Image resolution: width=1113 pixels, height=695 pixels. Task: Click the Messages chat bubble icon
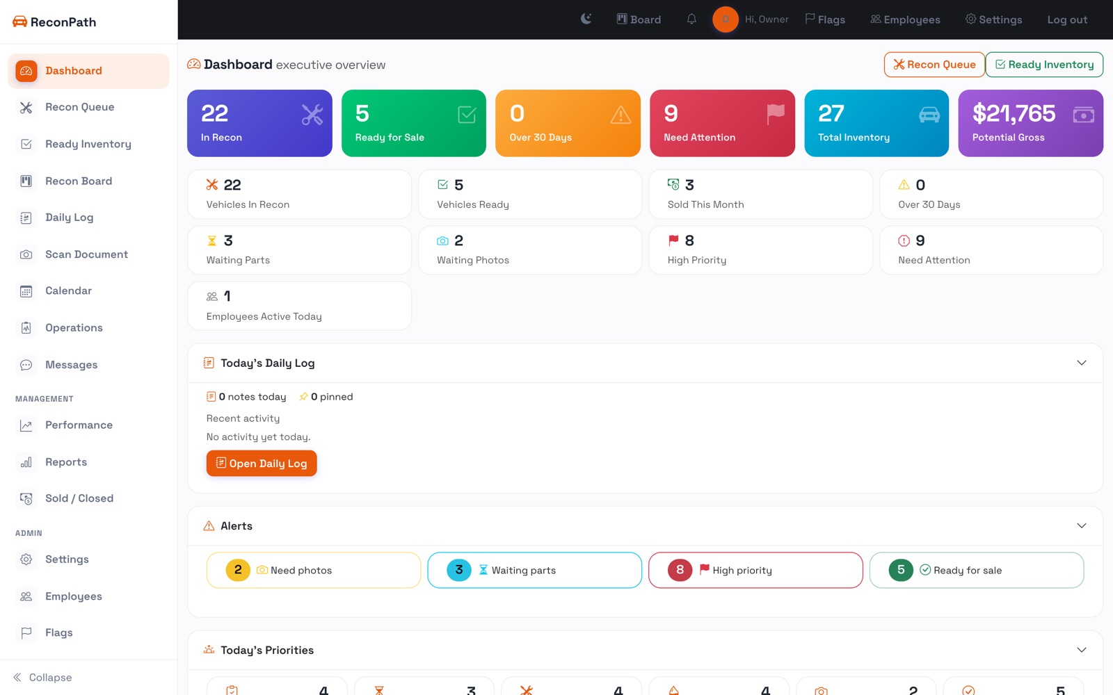(x=26, y=365)
